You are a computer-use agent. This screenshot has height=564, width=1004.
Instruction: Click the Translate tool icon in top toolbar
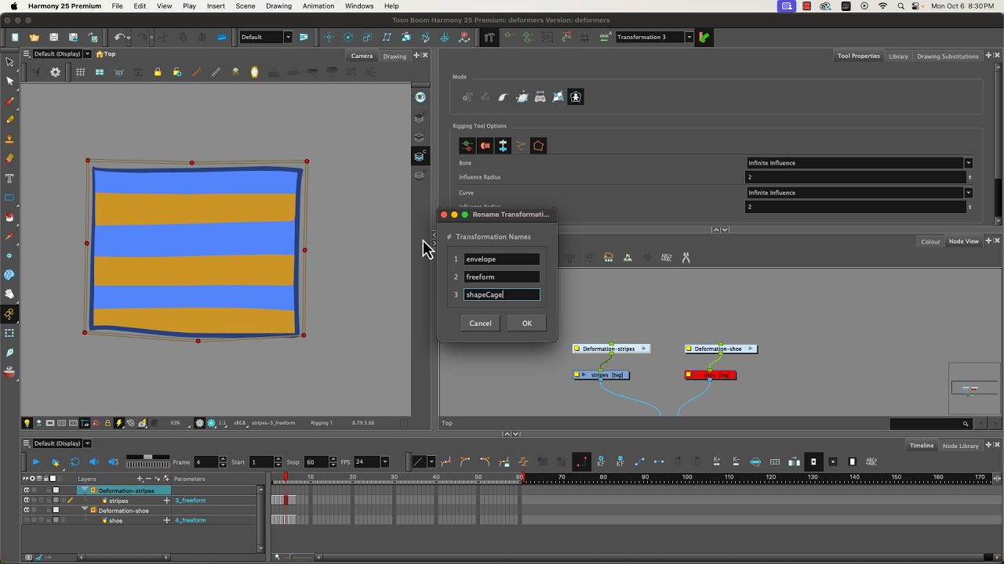[329, 37]
